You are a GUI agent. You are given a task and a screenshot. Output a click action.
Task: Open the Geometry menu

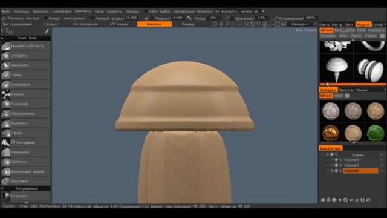pos(83,11)
